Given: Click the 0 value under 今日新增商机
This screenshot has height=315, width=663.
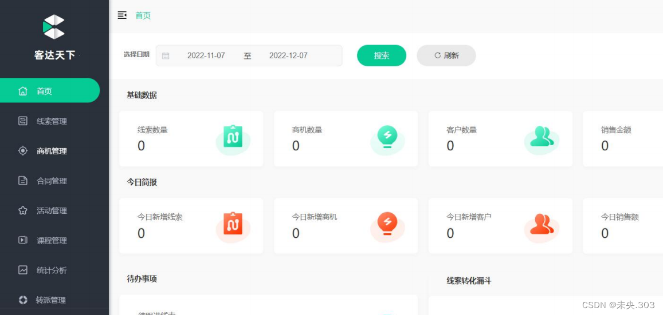Looking at the screenshot, I should coord(296,233).
